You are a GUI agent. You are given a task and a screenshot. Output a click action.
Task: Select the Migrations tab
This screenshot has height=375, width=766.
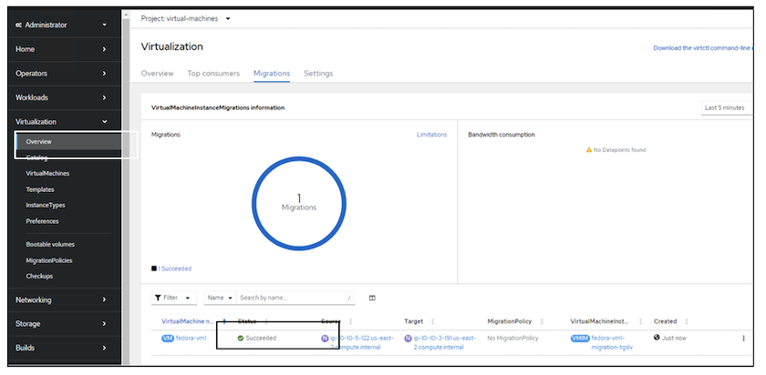click(x=272, y=74)
